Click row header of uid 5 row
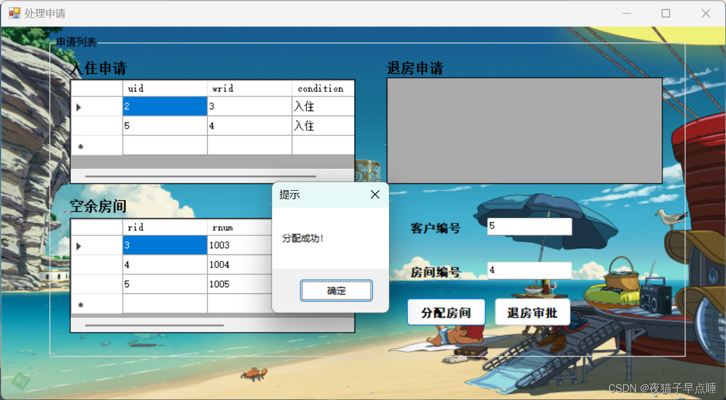The width and height of the screenshot is (726, 400). point(97,126)
